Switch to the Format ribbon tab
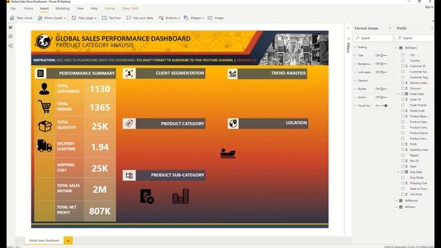Viewport: 441px width, 248px height. 110,8
